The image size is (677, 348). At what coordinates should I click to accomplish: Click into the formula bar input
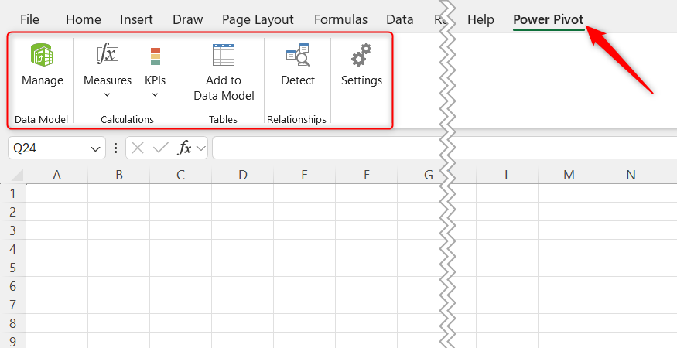pos(445,148)
